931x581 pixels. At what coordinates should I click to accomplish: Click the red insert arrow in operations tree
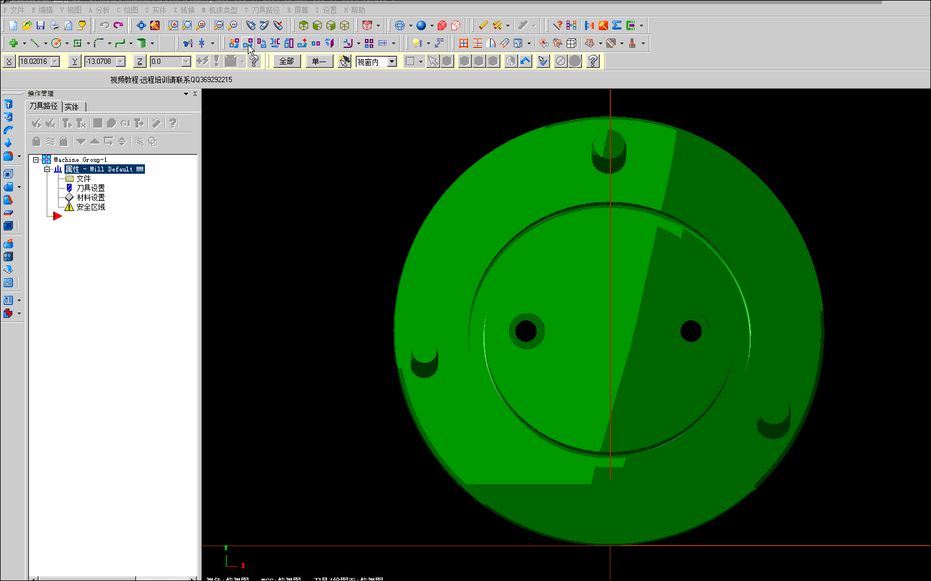[57, 216]
